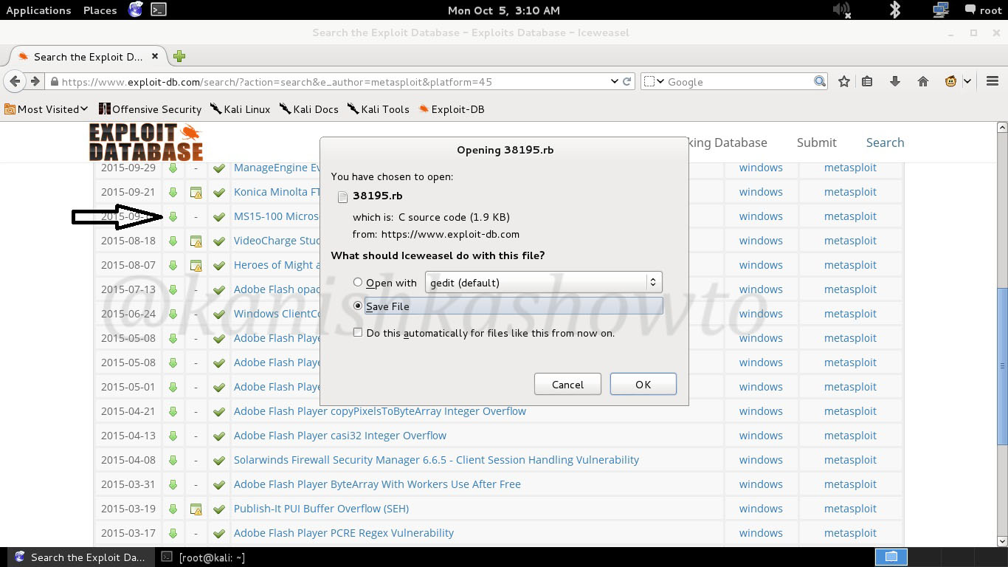This screenshot has height=567, width=1008.
Task: Click download arrow in the 2015-08-07 row
Action: pyautogui.click(x=173, y=265)
